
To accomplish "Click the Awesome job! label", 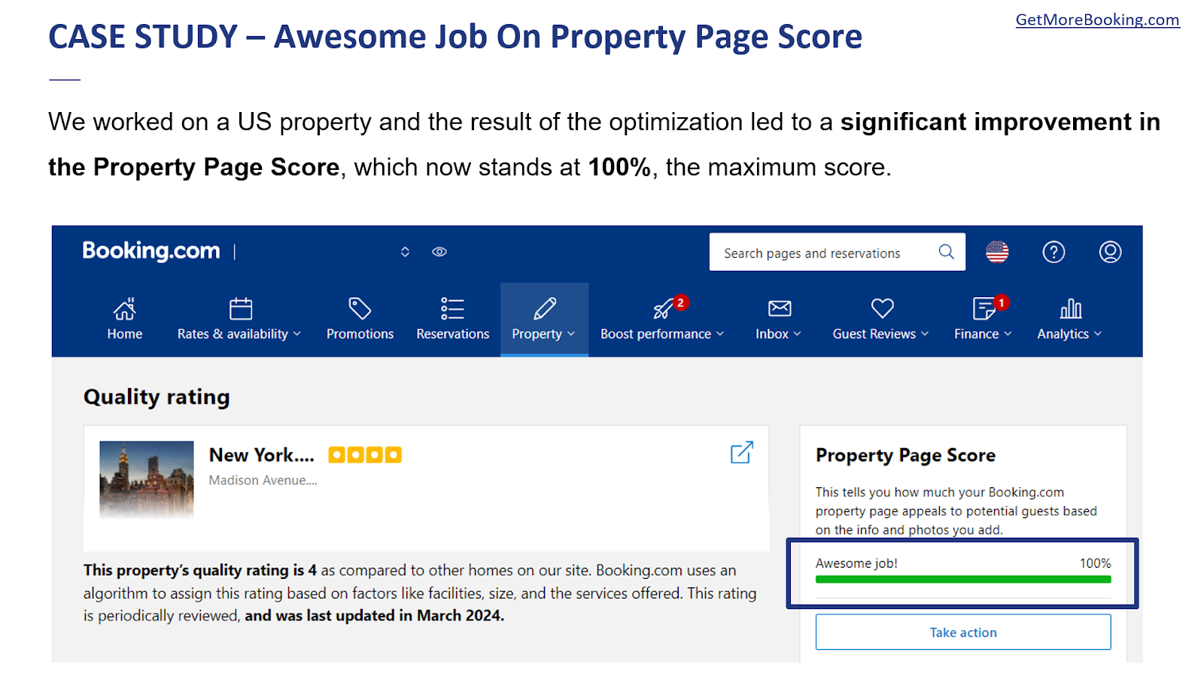I will pos(856,563).
